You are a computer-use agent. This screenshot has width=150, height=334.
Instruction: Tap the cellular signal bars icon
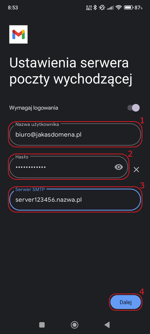pos(110,8)
